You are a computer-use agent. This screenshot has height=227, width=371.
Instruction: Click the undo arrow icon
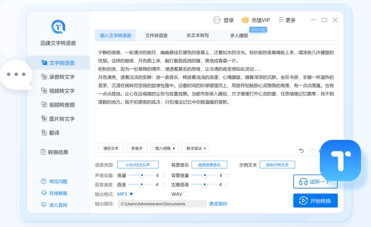301,150
